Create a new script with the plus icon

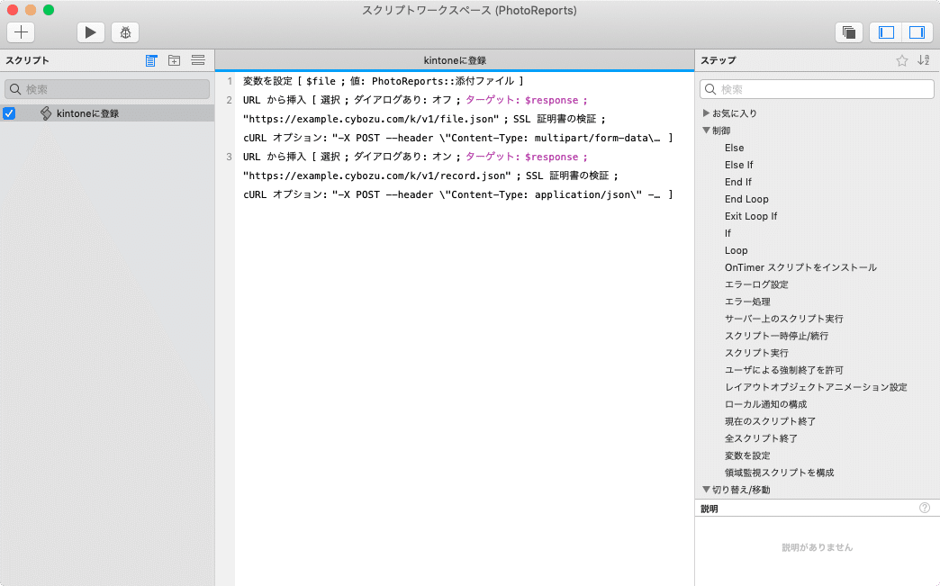point(20,32)
